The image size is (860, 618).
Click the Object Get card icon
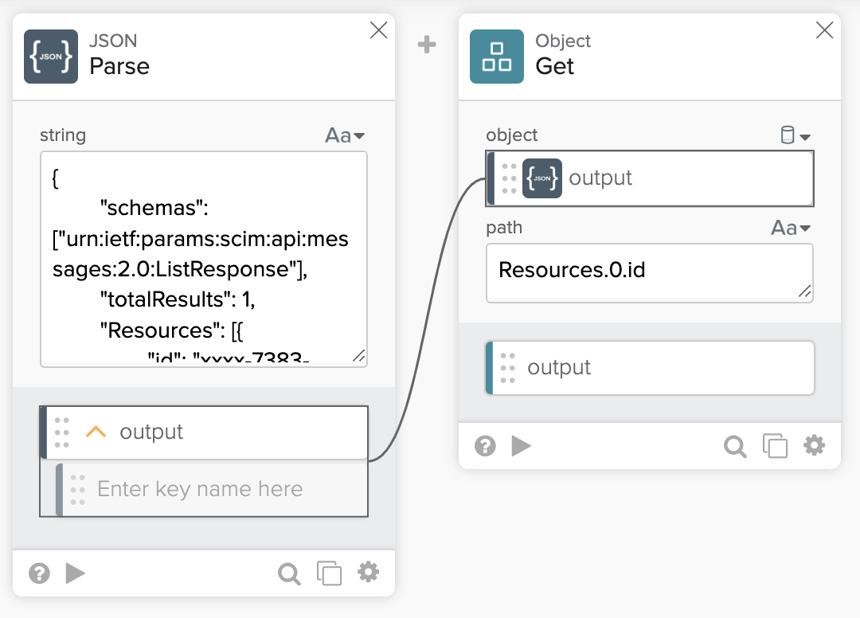[x=497, y=57]
